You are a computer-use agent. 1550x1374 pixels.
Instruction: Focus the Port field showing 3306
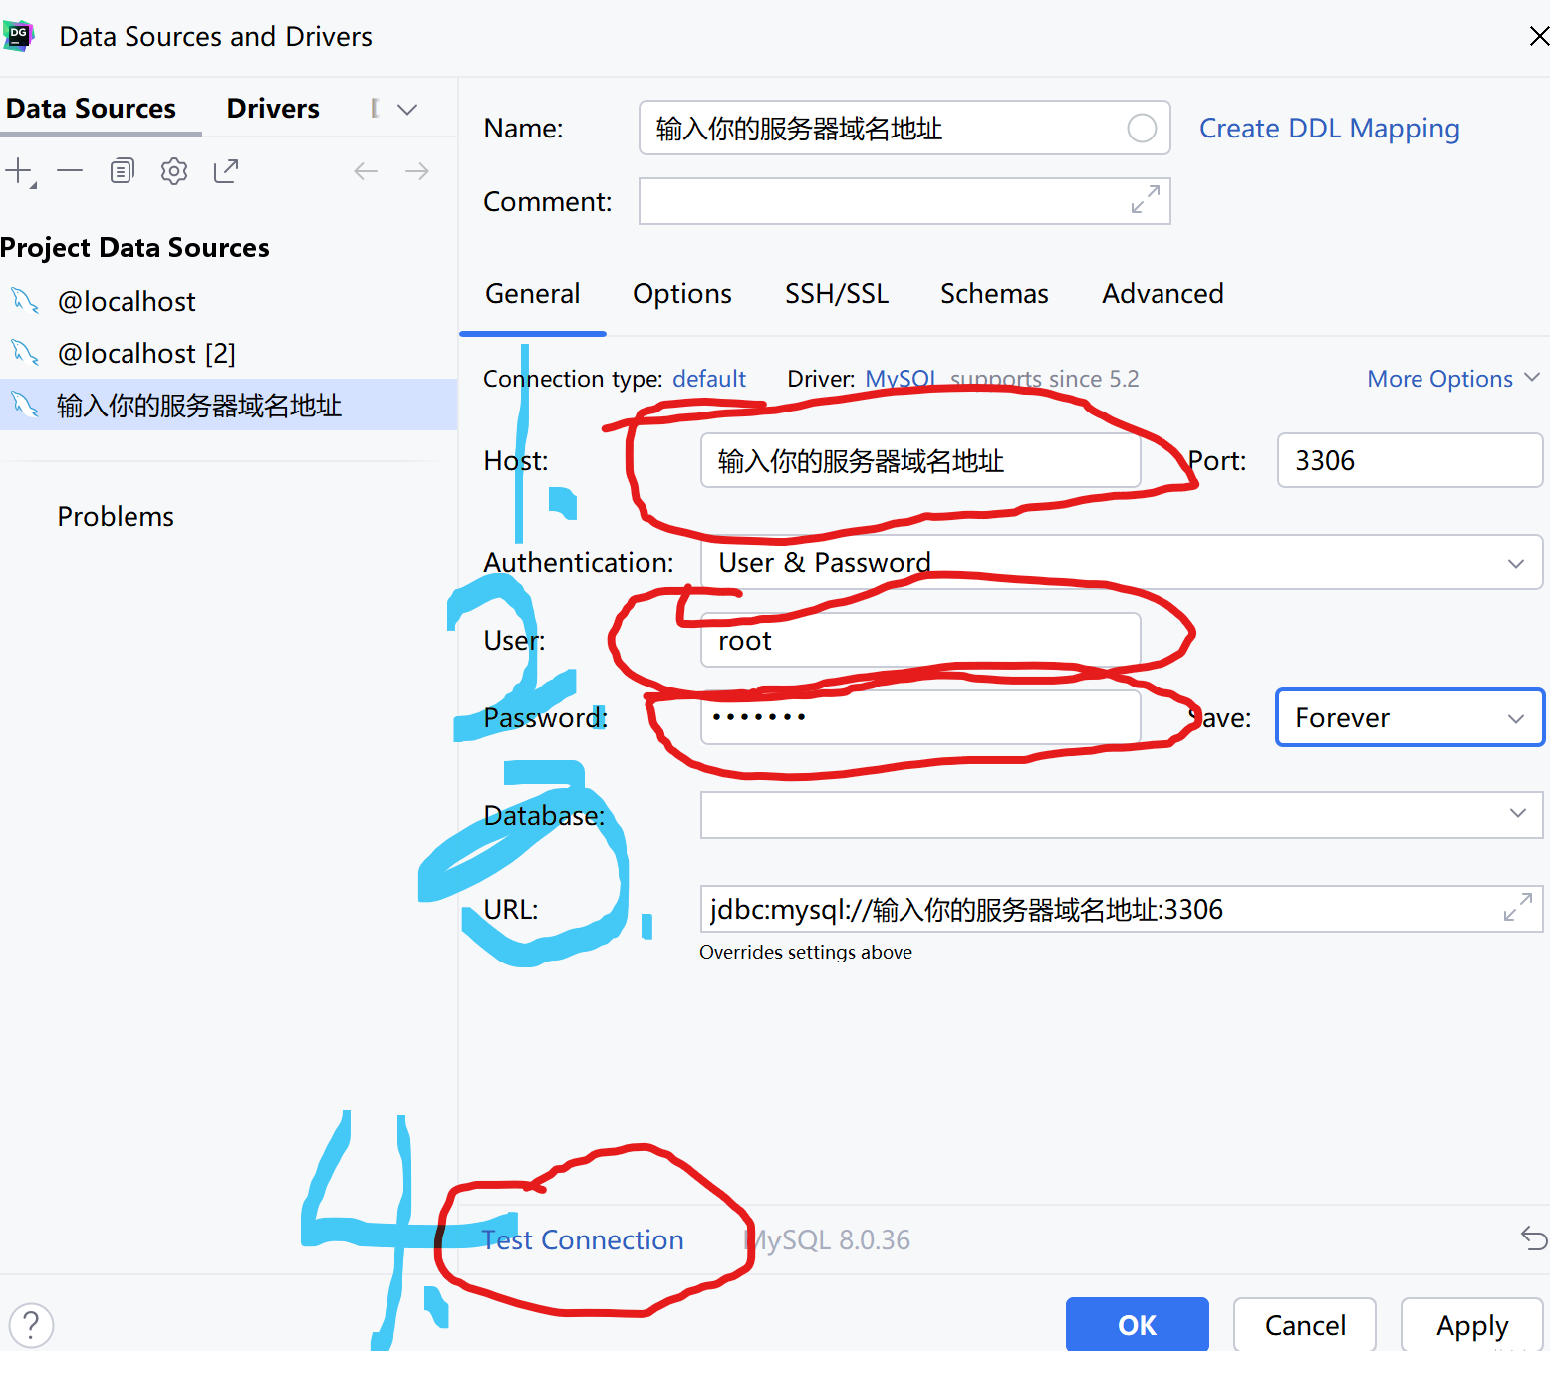pyautogui.click(x=1410, y=460)
